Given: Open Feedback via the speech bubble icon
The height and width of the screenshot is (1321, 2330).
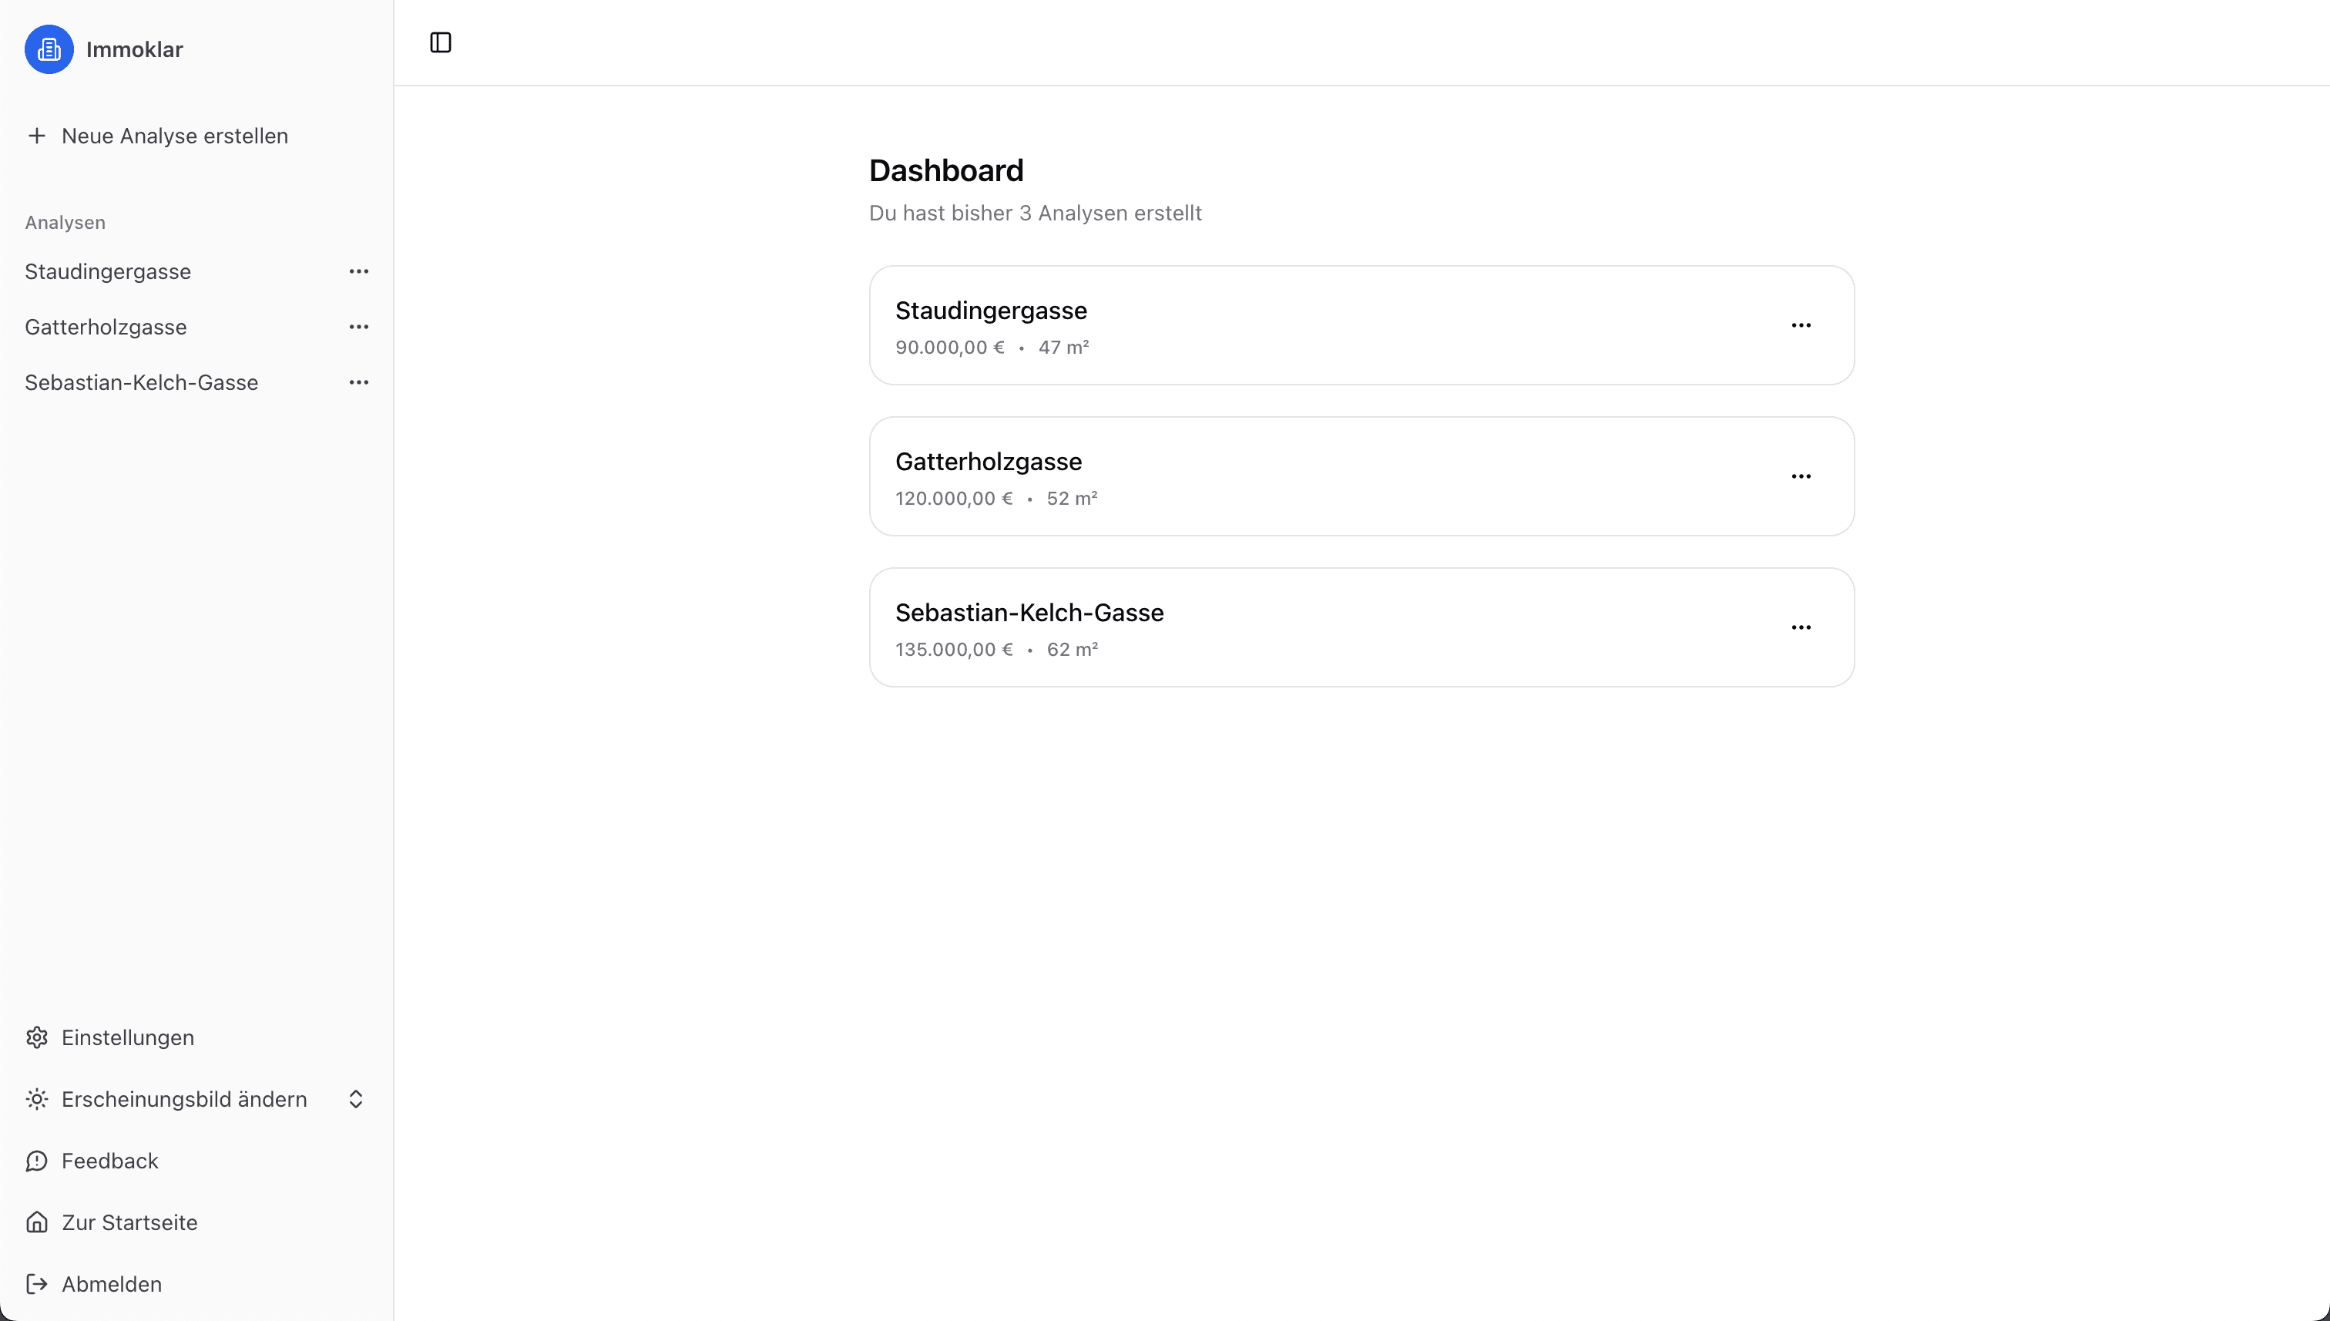Looking at the screenshot, I should [36, 1161].
